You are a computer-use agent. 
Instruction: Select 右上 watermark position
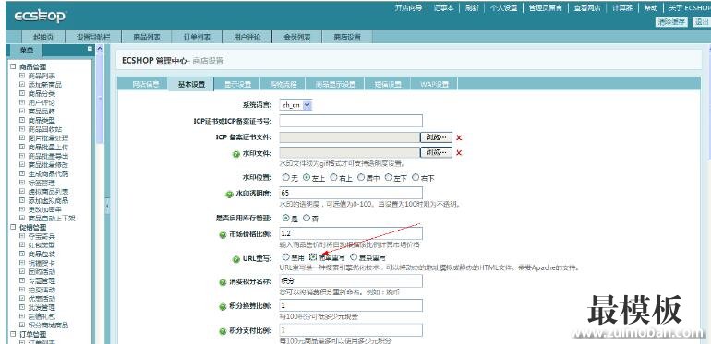coord(333,177)
